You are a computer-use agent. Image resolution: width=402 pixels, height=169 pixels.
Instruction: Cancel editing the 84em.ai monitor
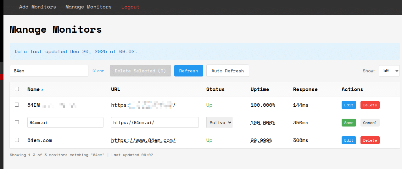pos(370,123)
